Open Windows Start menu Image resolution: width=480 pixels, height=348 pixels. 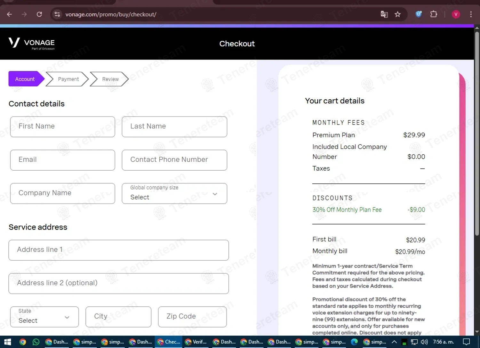pos(8,342)
